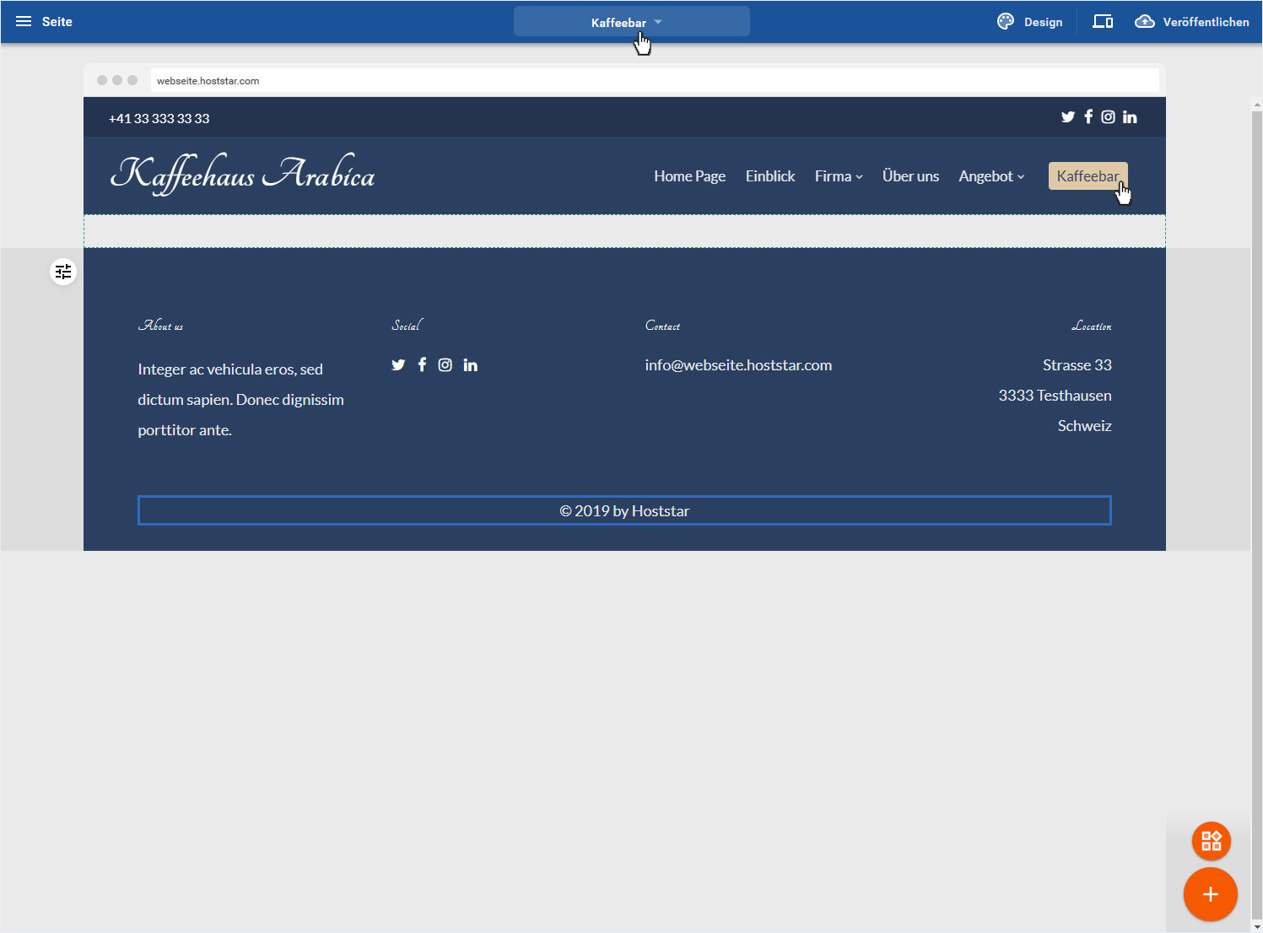The height and width of the screenshot is (933, 1263).
Task: Toggle the responsive device preview icon
Action: (x=1103, y=22)
